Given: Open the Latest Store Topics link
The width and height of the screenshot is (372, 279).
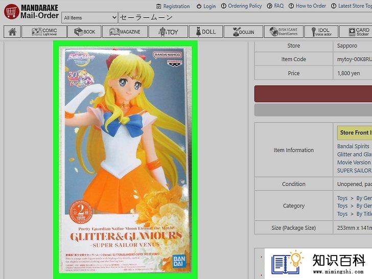Looking at the screenshot, I should tap(355, 6).
